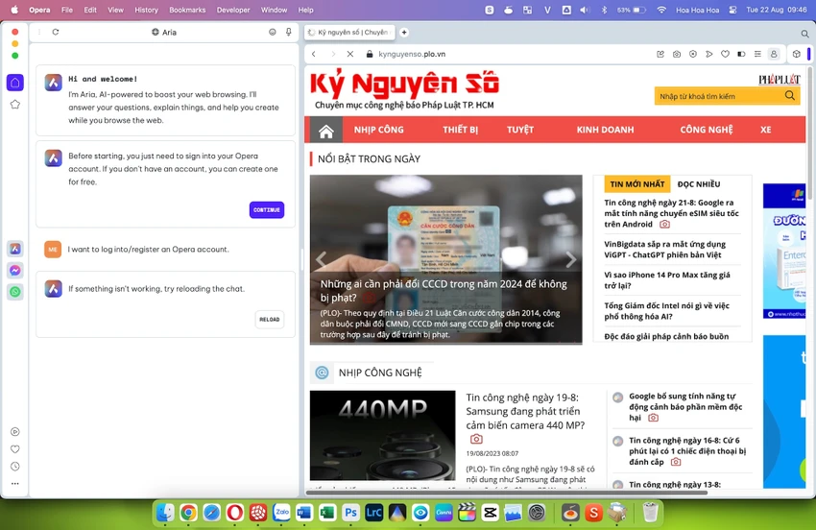
Task: Share the page via address bar share icon
Action: point(660,54)
